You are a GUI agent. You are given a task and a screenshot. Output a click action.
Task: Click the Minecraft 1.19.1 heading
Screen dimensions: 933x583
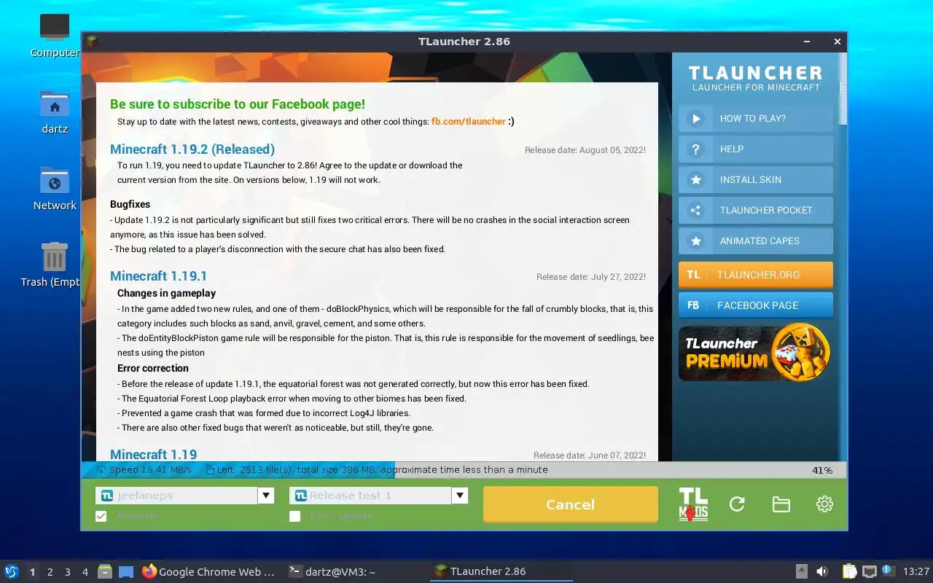(x=159, y=276)
